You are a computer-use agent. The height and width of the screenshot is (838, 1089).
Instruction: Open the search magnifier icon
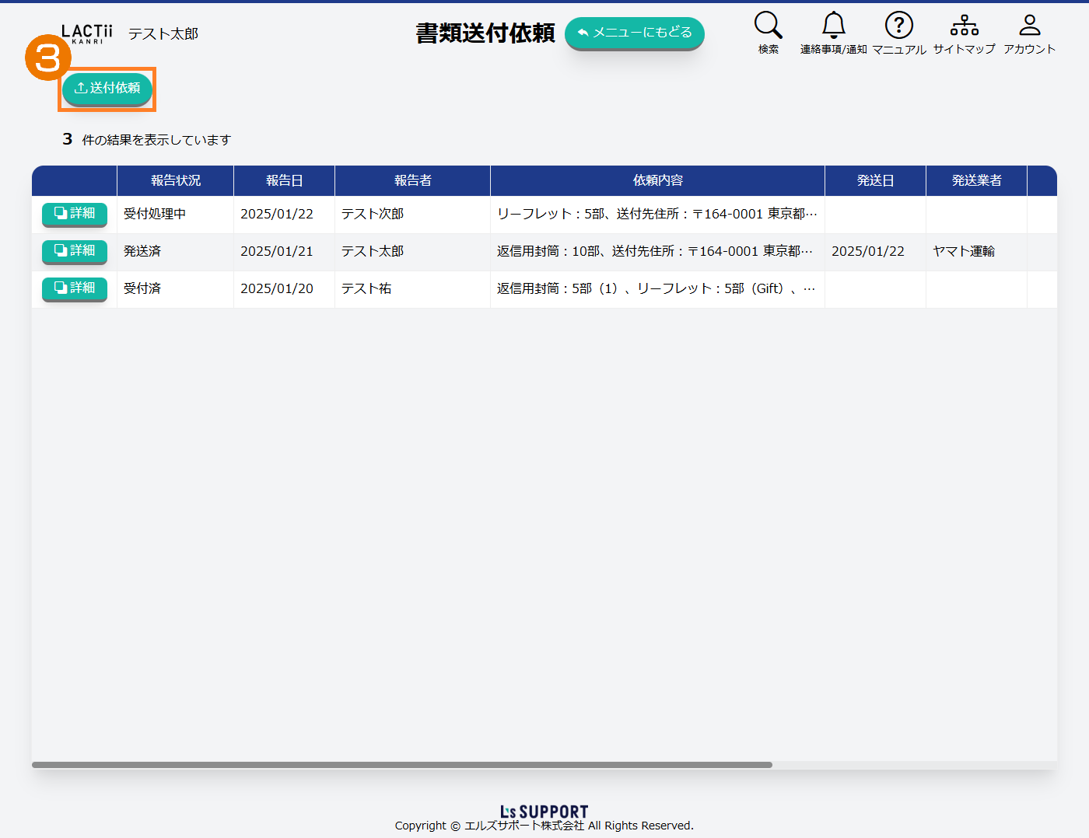point(768,26)
